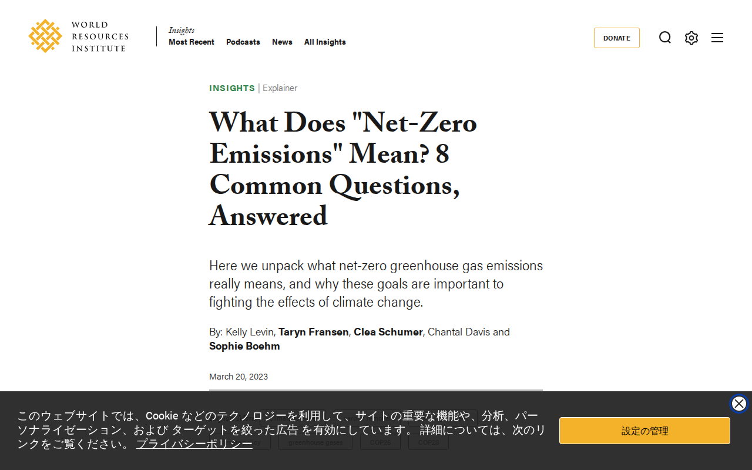Go to the News section
Screen dimensions: 752x470
pyautogui.click(x=282, y=42)
